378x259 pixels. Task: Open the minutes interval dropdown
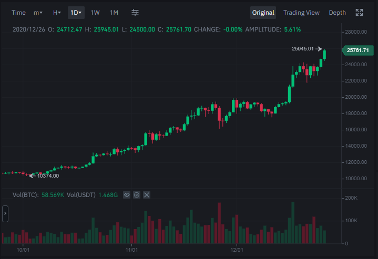point(38,13)
